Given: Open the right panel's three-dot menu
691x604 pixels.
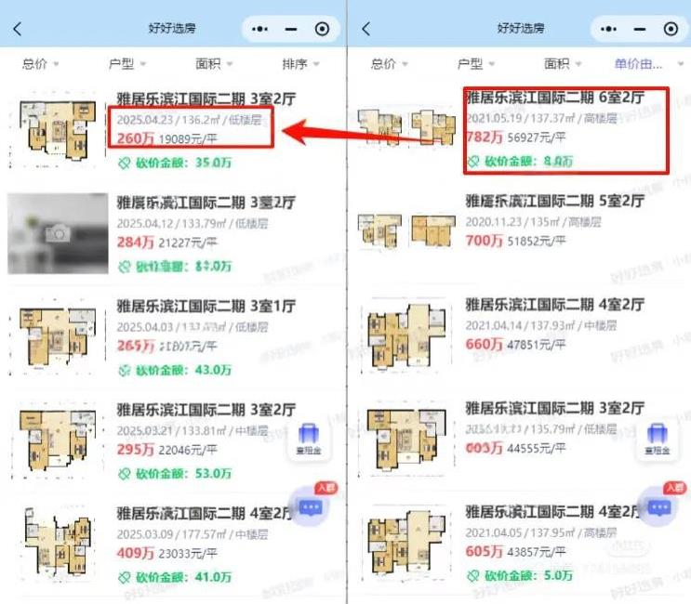Looking at the screenshot, I should tap(608, 29).
